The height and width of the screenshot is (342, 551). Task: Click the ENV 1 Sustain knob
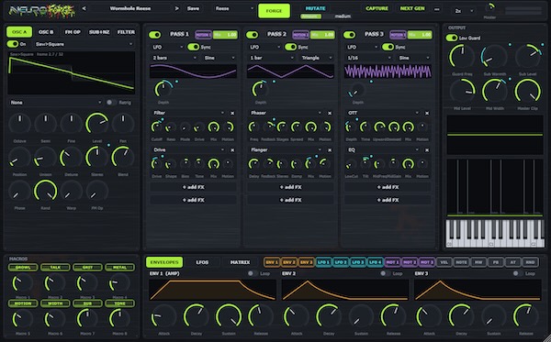[229, 316]
